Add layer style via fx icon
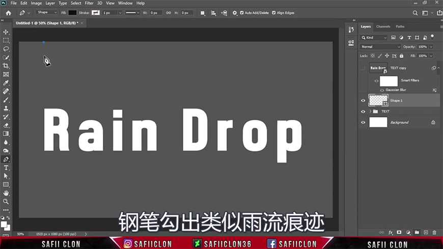The height and width of the screenshot is (249, 443). pyautogui.click(x=391, y=233)
